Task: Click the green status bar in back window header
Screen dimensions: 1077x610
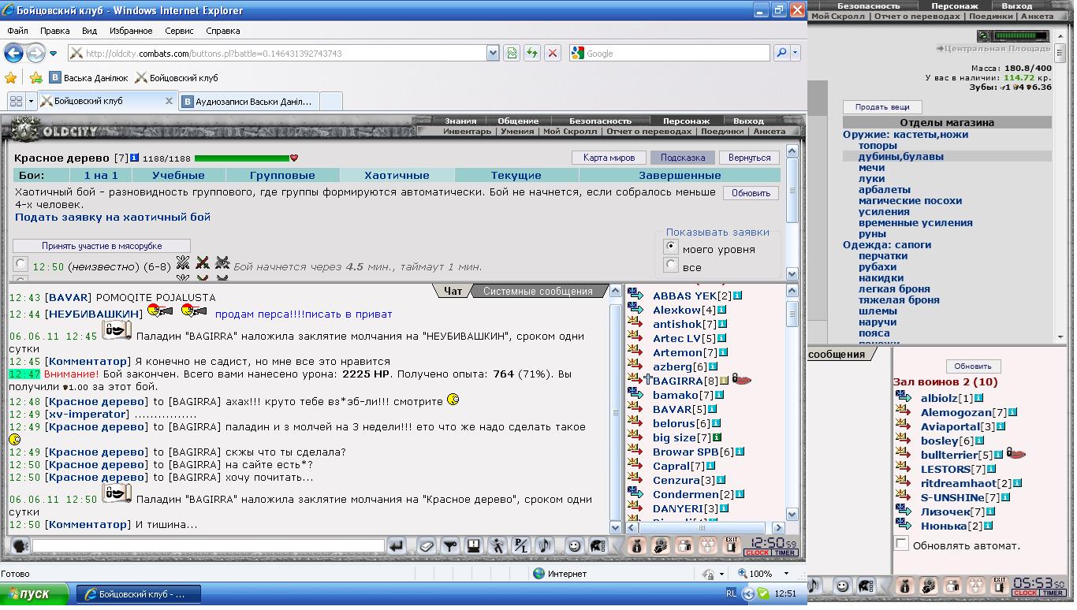Action: click(1020, 35)
